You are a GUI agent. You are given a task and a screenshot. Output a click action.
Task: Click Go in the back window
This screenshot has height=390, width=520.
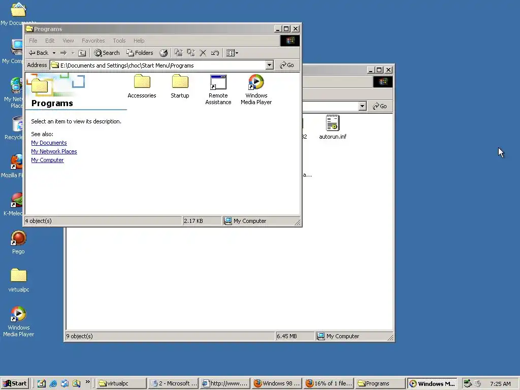[380, 106]
